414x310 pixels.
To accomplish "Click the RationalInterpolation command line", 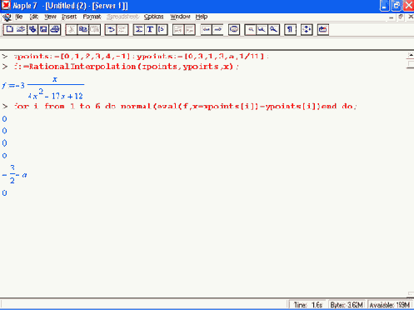I will coord(127,67).
